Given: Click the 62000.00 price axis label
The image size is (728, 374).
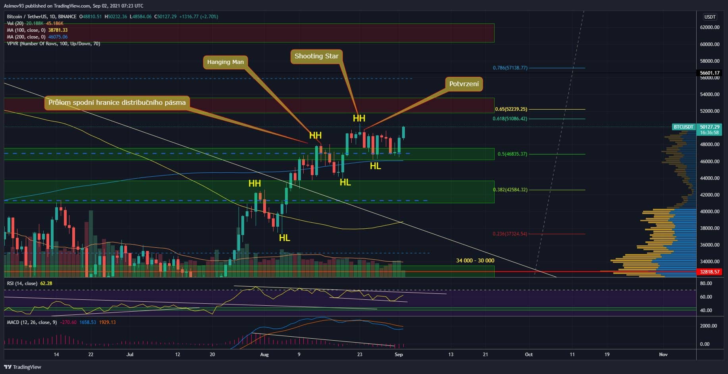Looking at the screenshot, I should (x=710, y=27).
